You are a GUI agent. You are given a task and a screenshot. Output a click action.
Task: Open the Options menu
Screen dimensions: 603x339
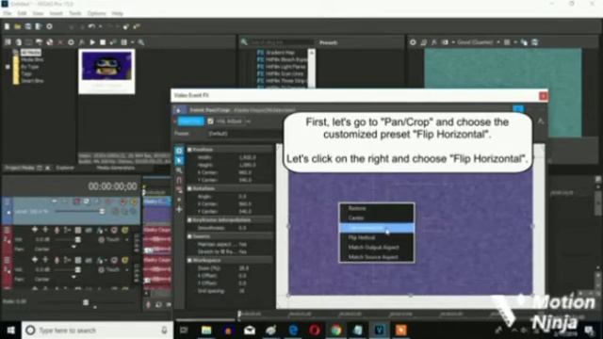(x=96, y=13)
